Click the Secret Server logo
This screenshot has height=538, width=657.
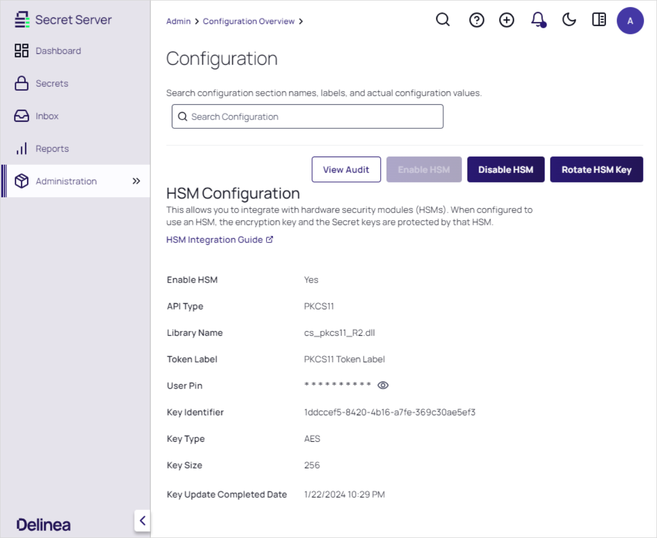point(63,20)
